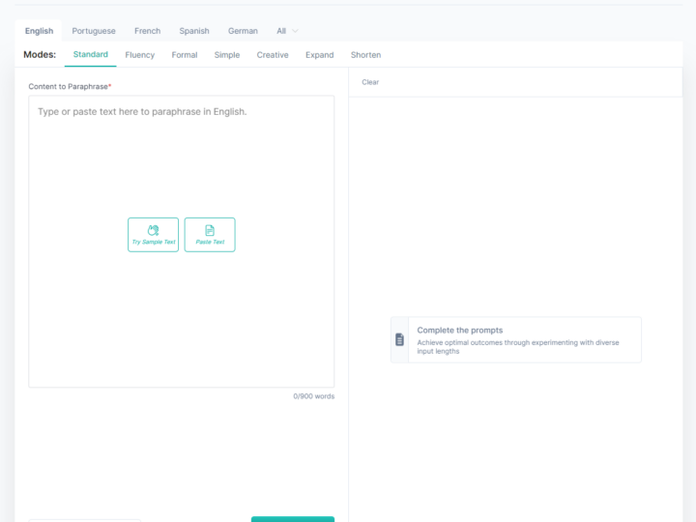Pick the German language tab
Viewport: 696px width, 522px height.
[x=243, y=31]
